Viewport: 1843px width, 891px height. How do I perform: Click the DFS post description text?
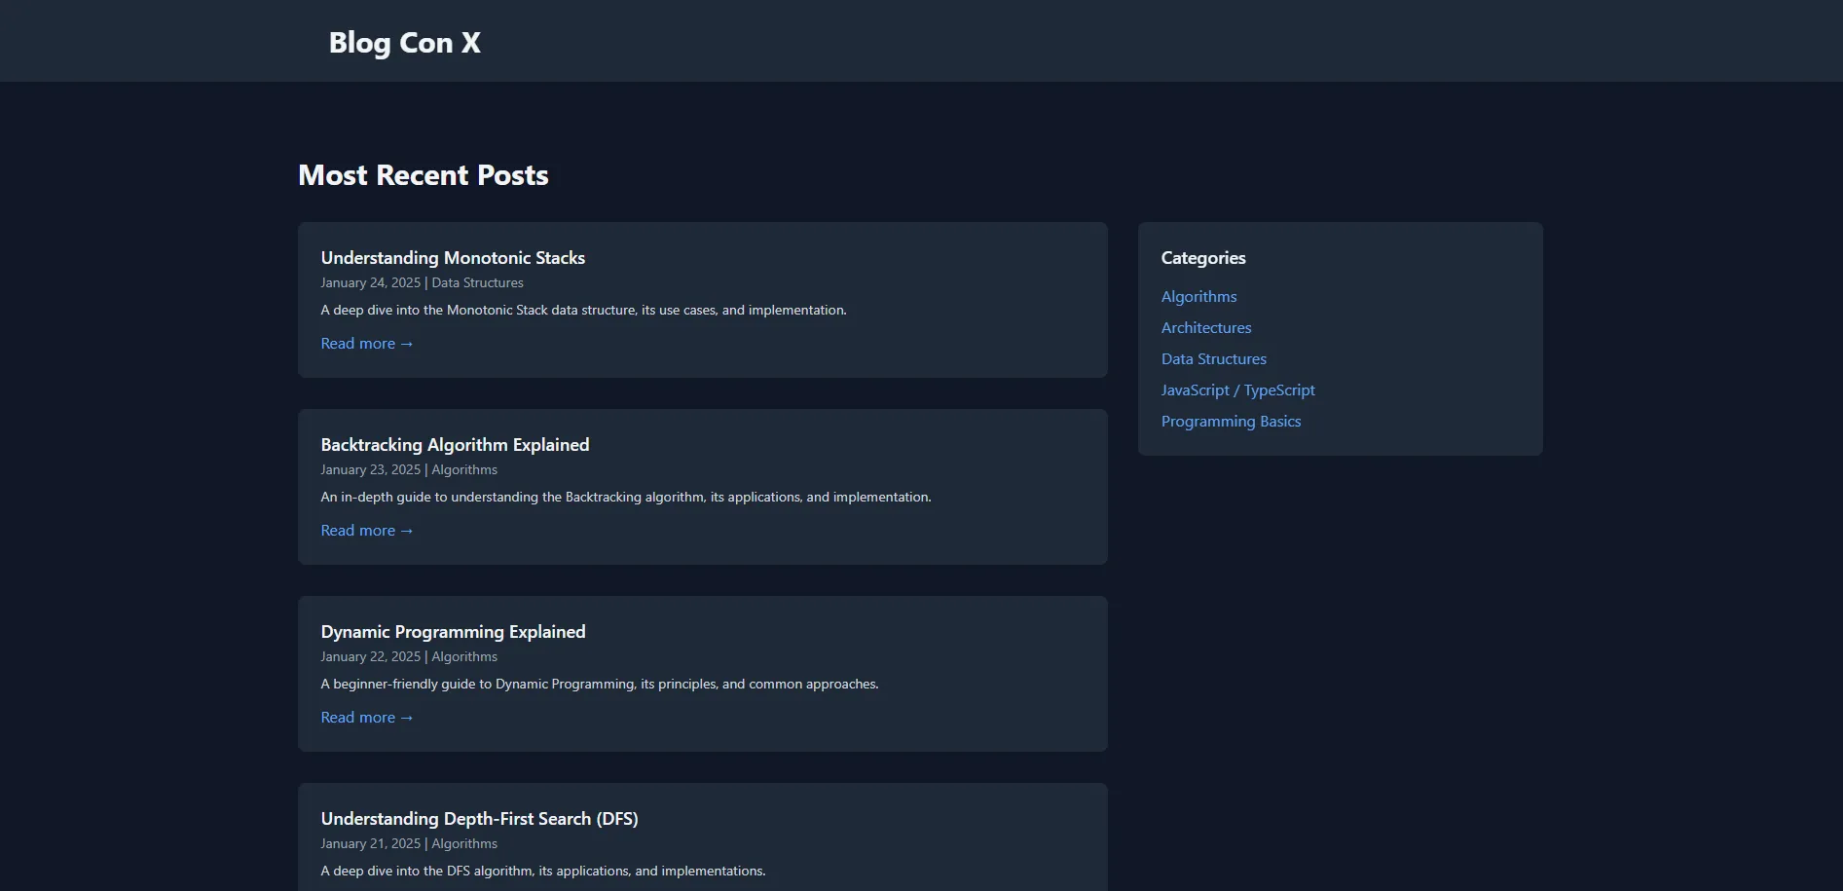(x=542, y=872)
